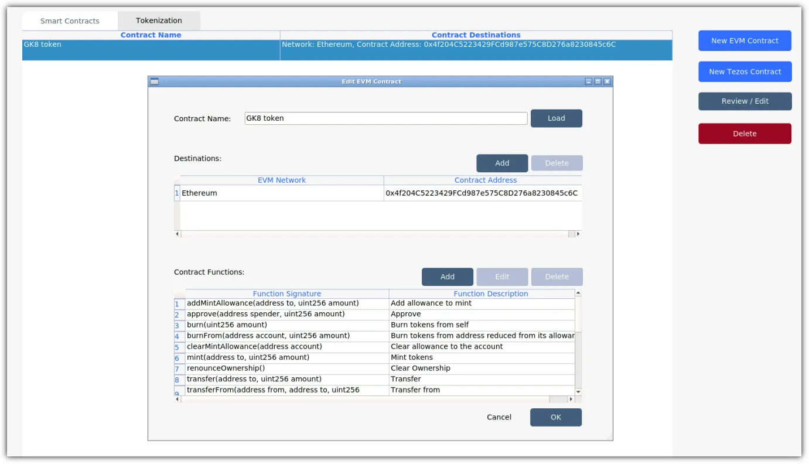The width and height of the screenshot is (809, 464).
Task: Select the GK8 token row in the contracts list
Action: (347, 50)
